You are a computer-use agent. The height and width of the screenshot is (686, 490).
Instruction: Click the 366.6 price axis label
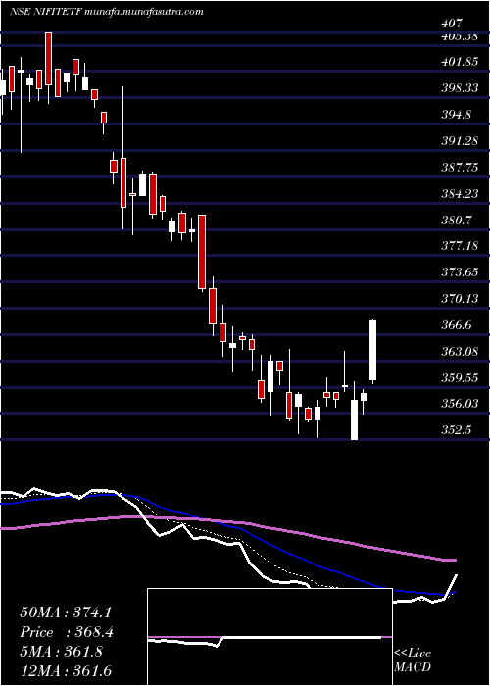[456, 324]
